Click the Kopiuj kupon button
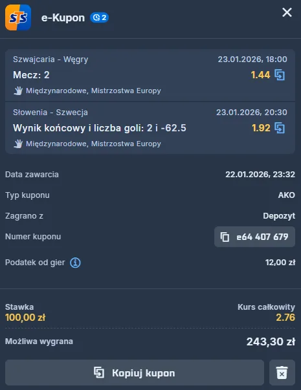 pyautogui.click(x=135, y=373)
